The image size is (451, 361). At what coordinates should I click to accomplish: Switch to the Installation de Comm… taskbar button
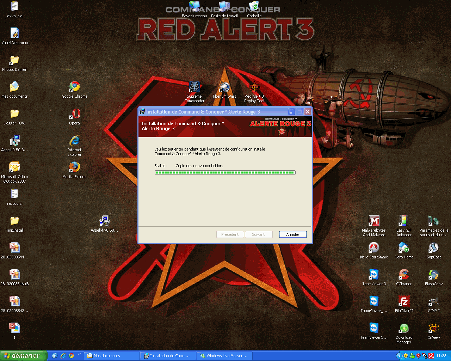168,356
